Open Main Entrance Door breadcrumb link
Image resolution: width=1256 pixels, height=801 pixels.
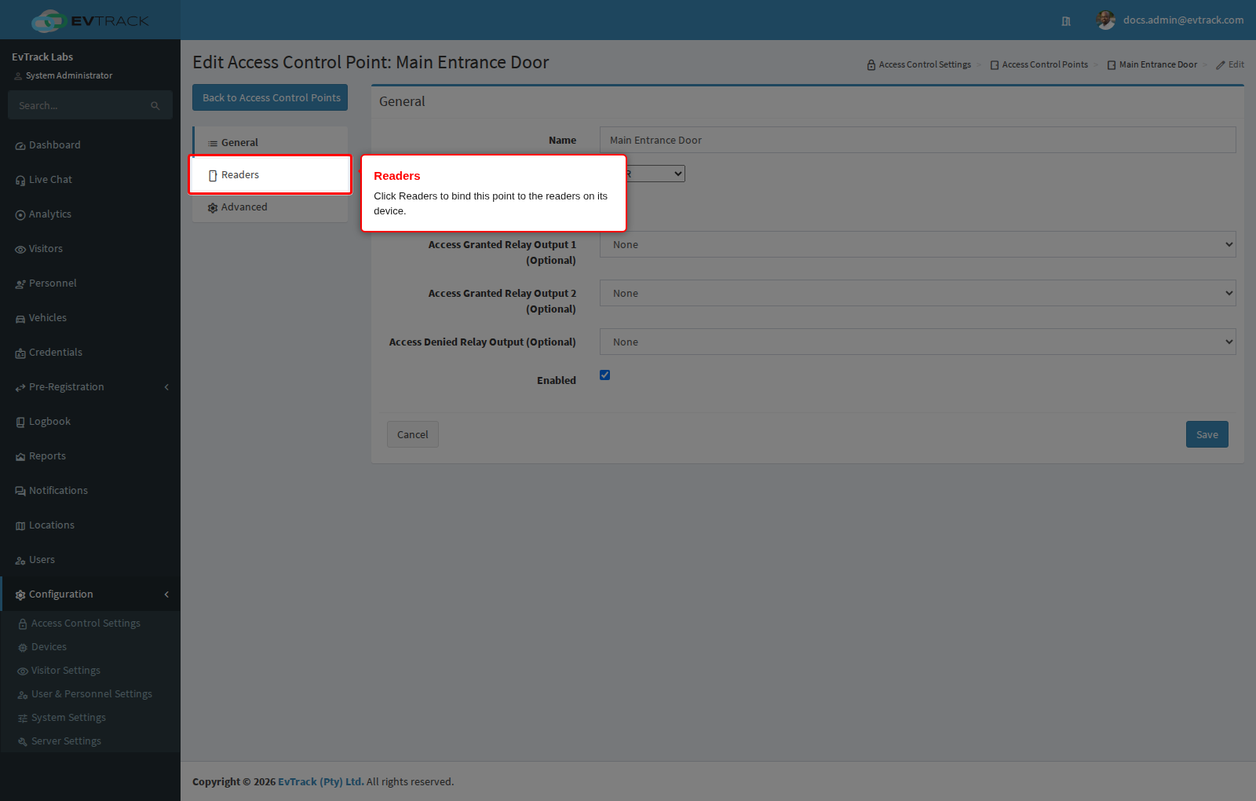(x=1152, y=64)
